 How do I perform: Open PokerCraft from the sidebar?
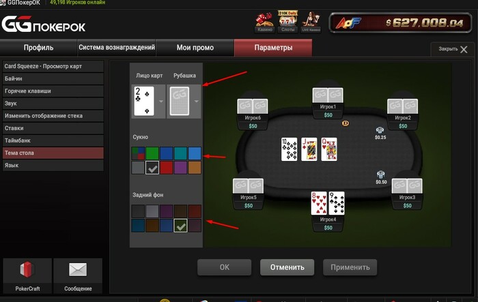[27, 276]
